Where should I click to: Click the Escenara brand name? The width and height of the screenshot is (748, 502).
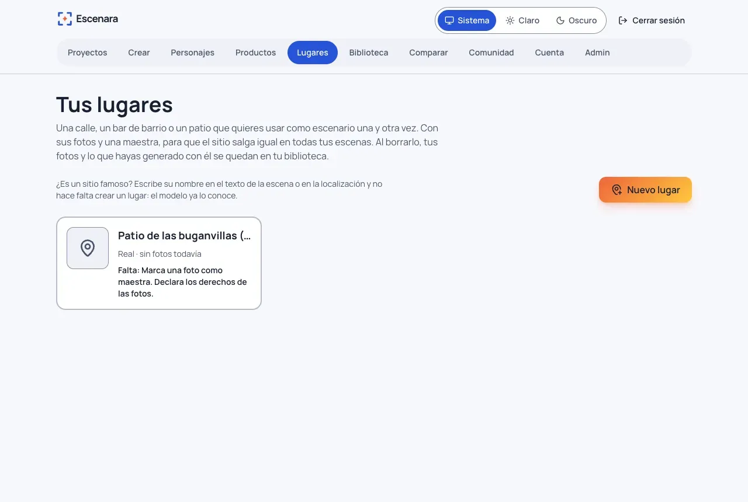pos(97,19)
